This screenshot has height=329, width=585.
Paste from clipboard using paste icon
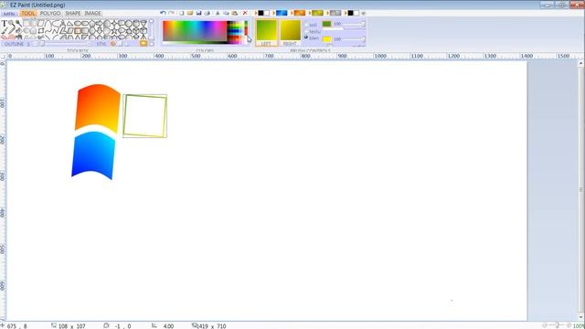[x=235, y=13]
